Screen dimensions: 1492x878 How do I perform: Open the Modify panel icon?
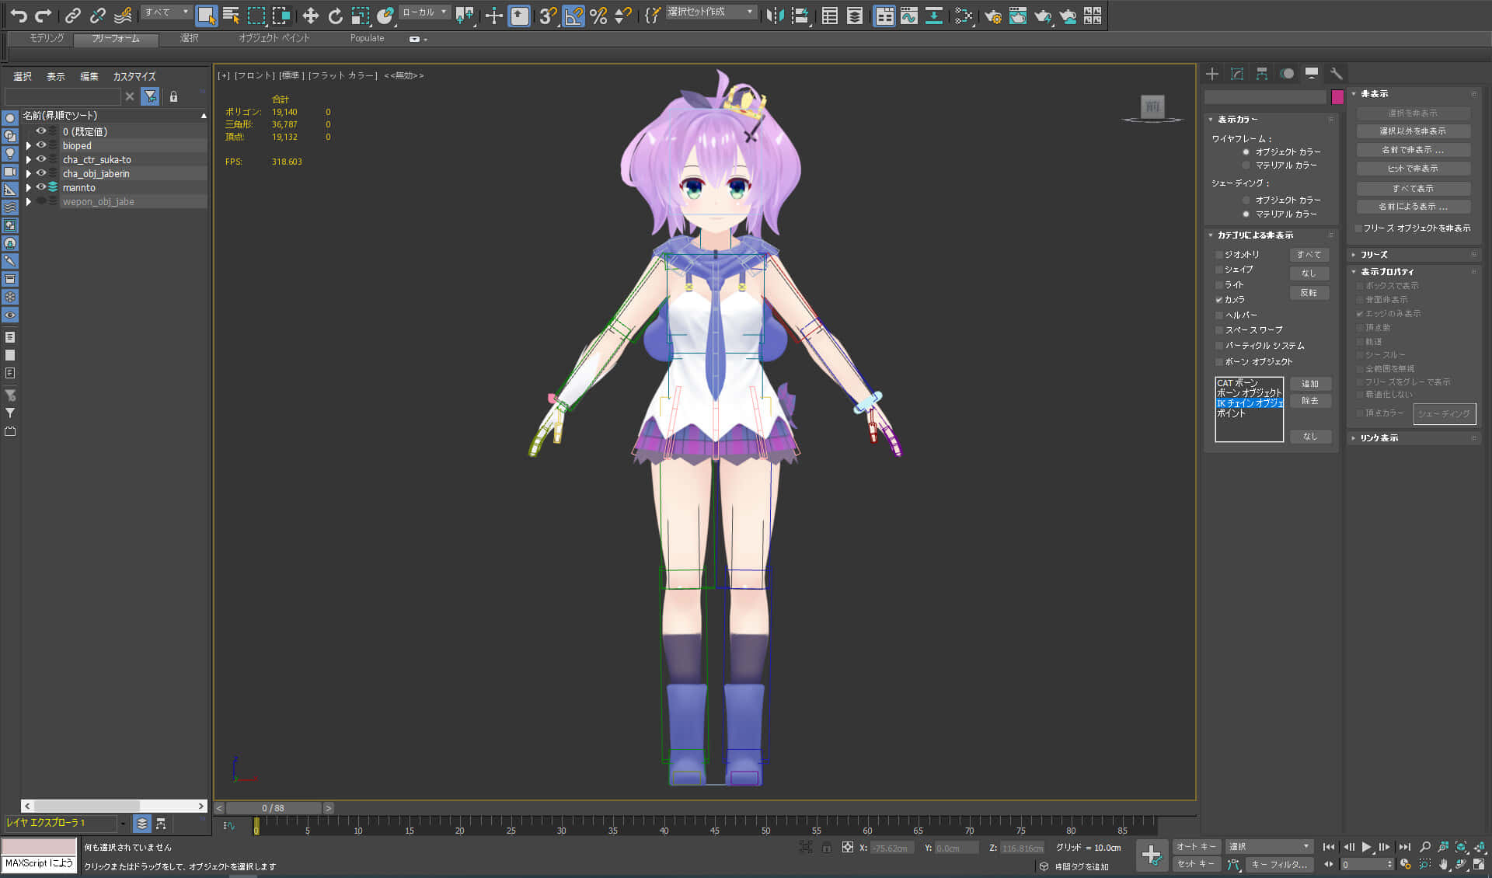[x=1237, y=74]
